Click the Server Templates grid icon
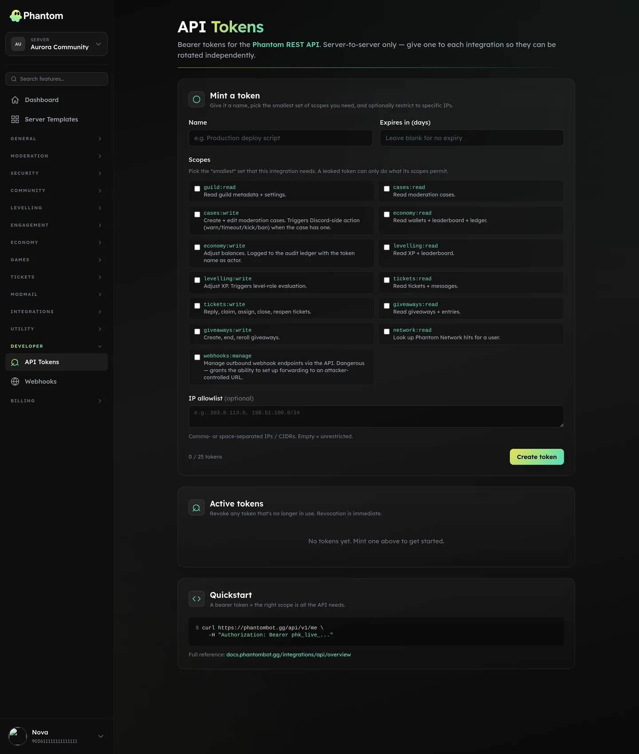The image size is (639, 754). pos(15,119)
